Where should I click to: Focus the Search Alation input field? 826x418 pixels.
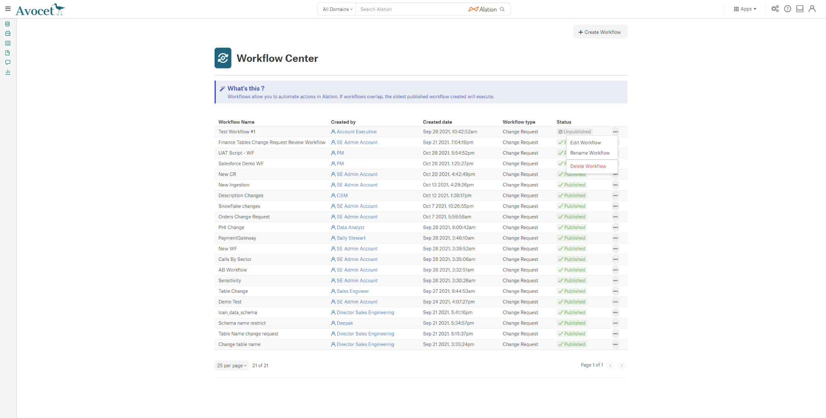coord(411,9)
